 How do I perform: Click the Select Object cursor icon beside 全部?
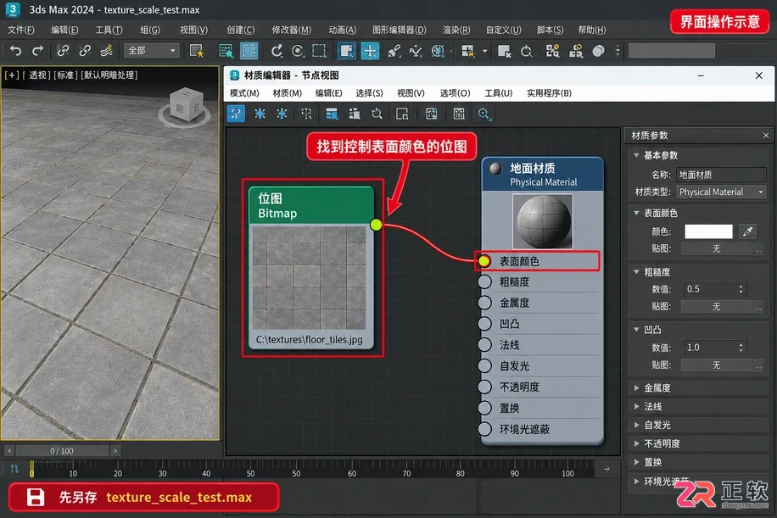197,51
